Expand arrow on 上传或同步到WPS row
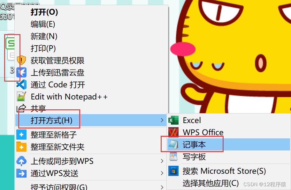 click(x=162, y=161)
